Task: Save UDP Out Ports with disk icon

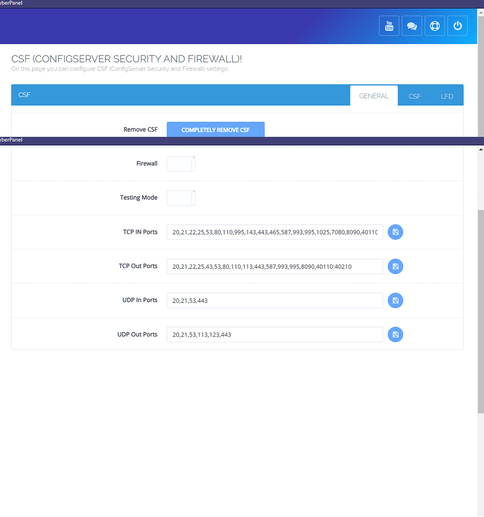Action: (395, 335)
